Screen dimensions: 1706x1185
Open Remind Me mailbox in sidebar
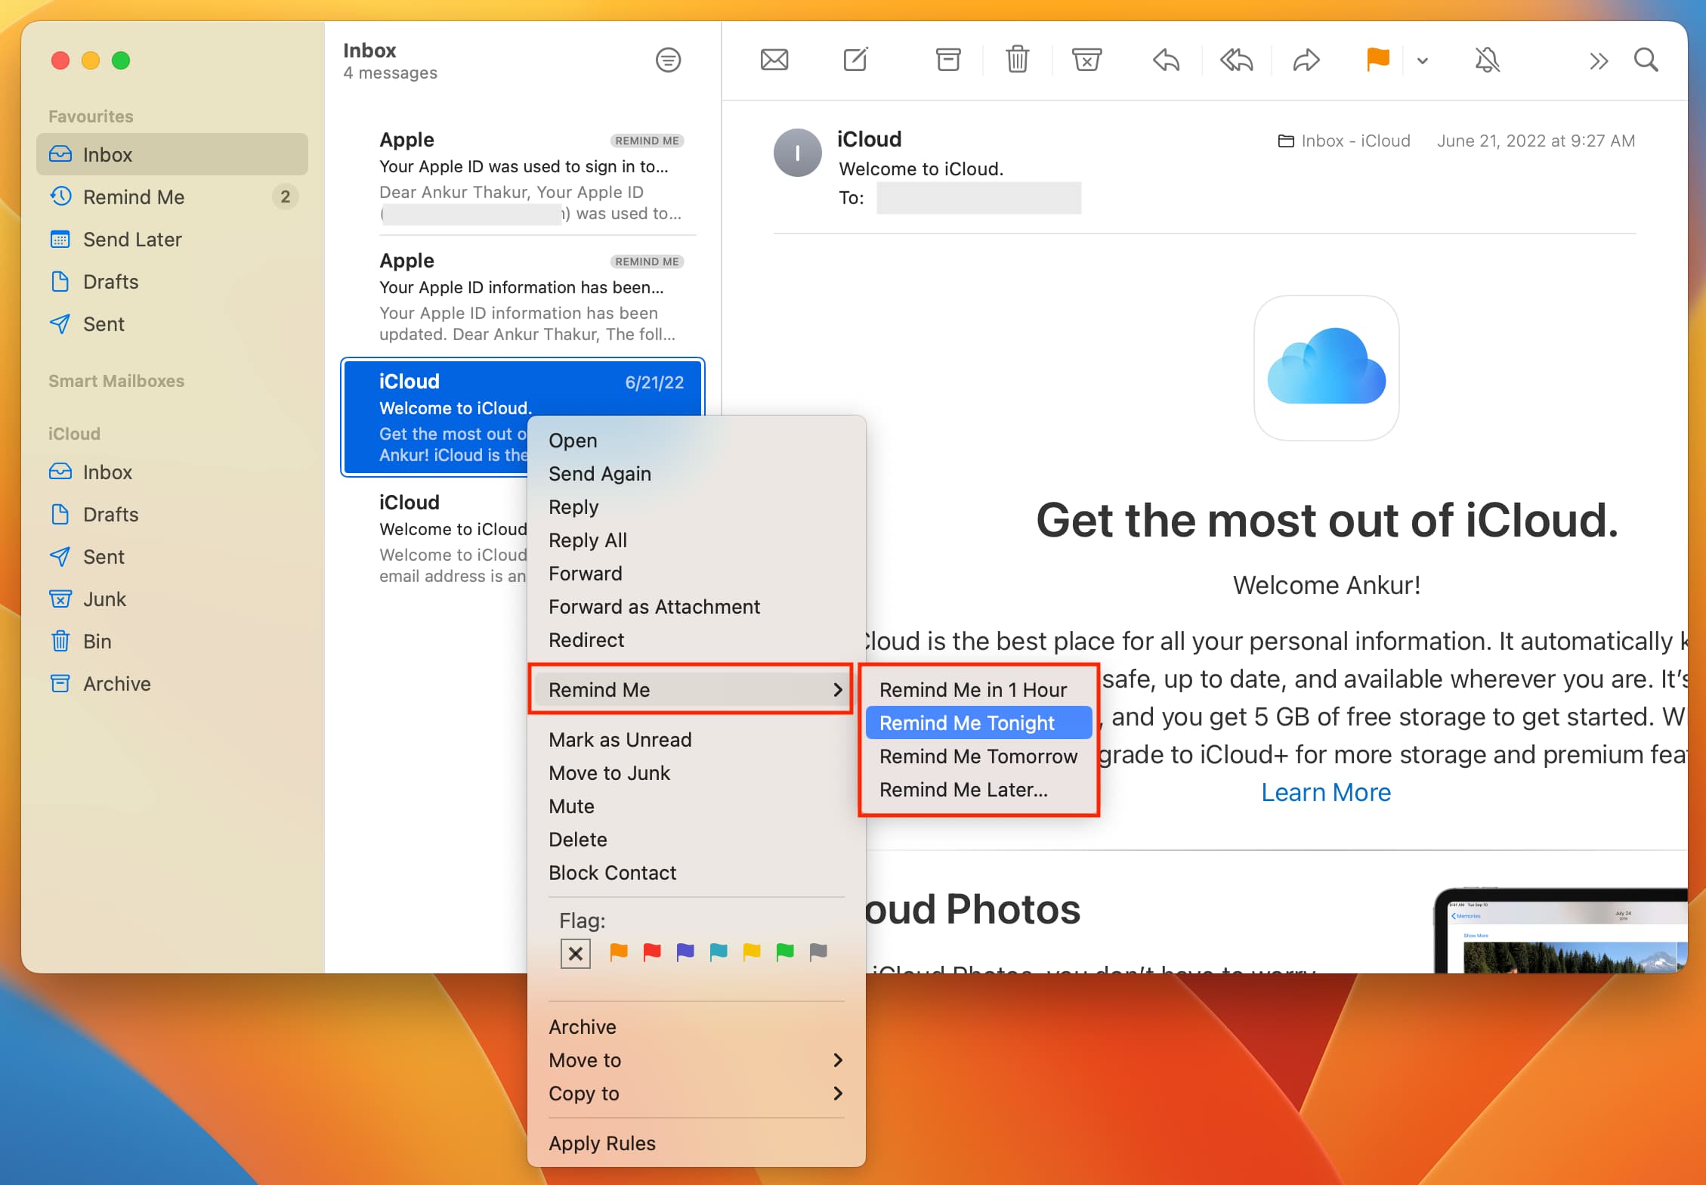172,196
